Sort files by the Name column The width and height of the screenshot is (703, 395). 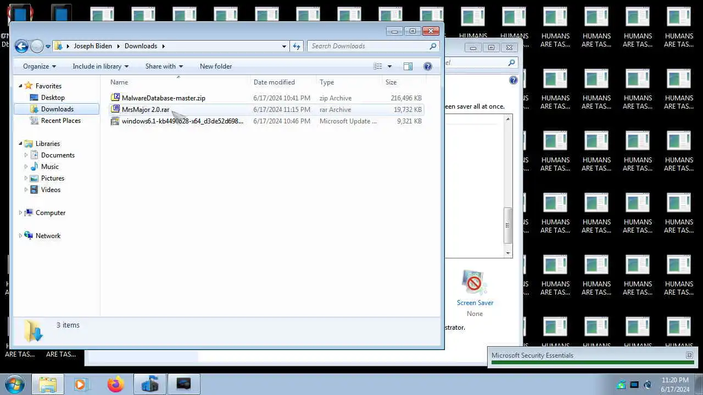[x=177, y=82]
